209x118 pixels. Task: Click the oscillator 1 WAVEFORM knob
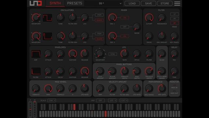click(x=36, y=17)
